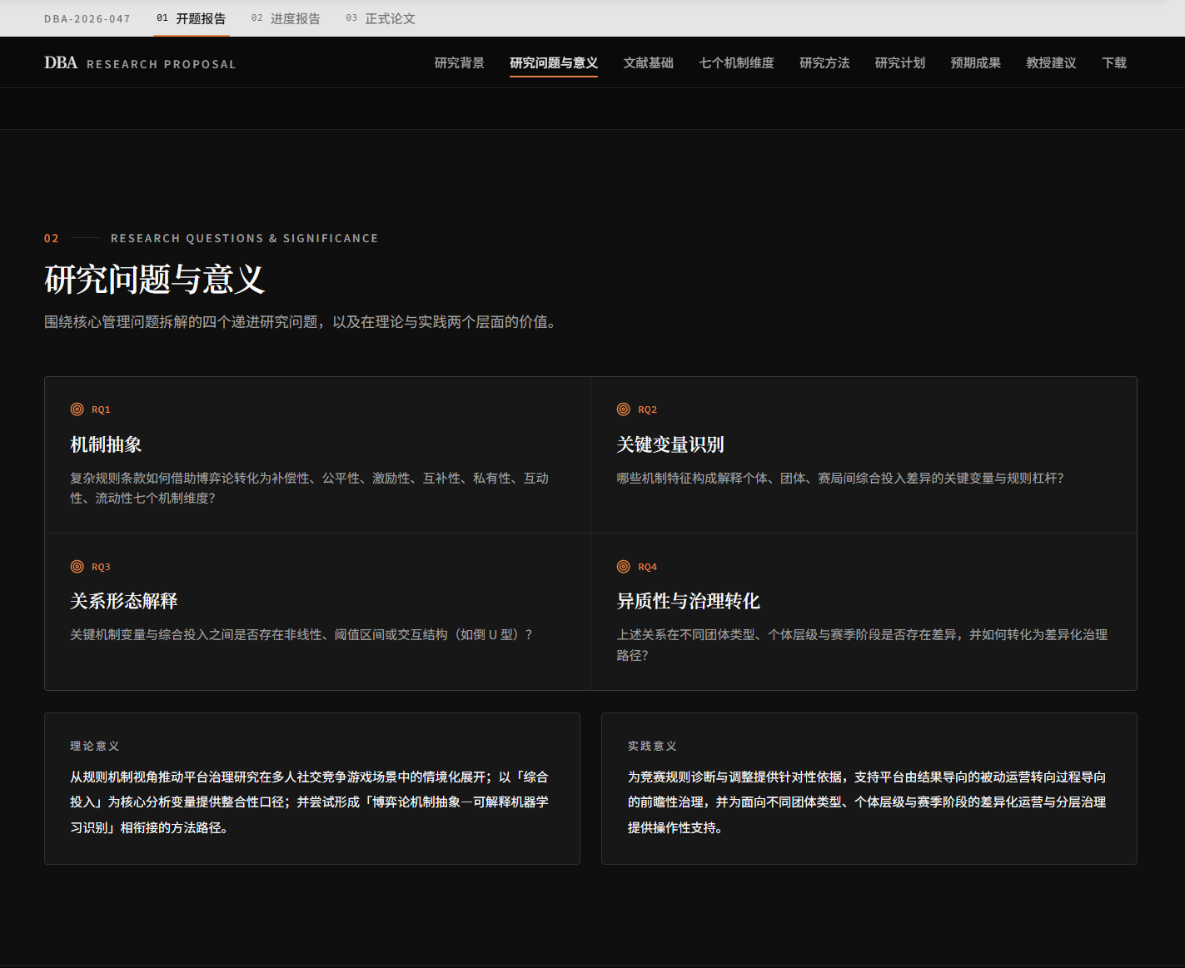Open 预期成果 in the nav bar
The width and height of the screenshot is (1185, 968).
[976, 63]
